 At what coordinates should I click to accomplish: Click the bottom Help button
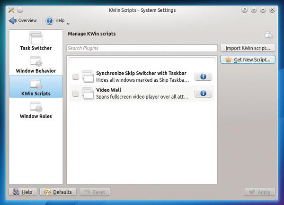click(23, 192)
